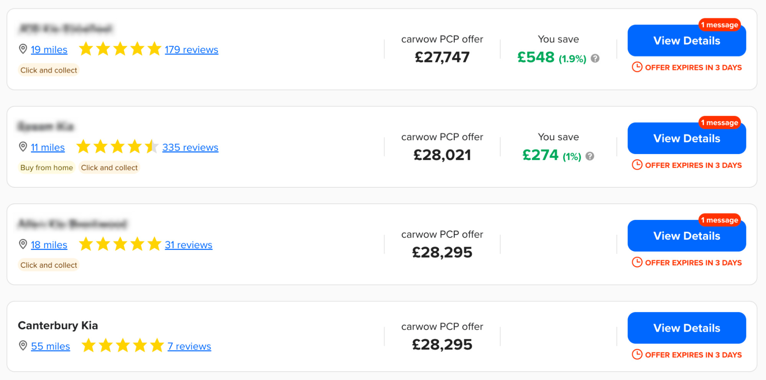Click the location pin icon for Canterbury Kia
The image size is (766, 380).
23,346
